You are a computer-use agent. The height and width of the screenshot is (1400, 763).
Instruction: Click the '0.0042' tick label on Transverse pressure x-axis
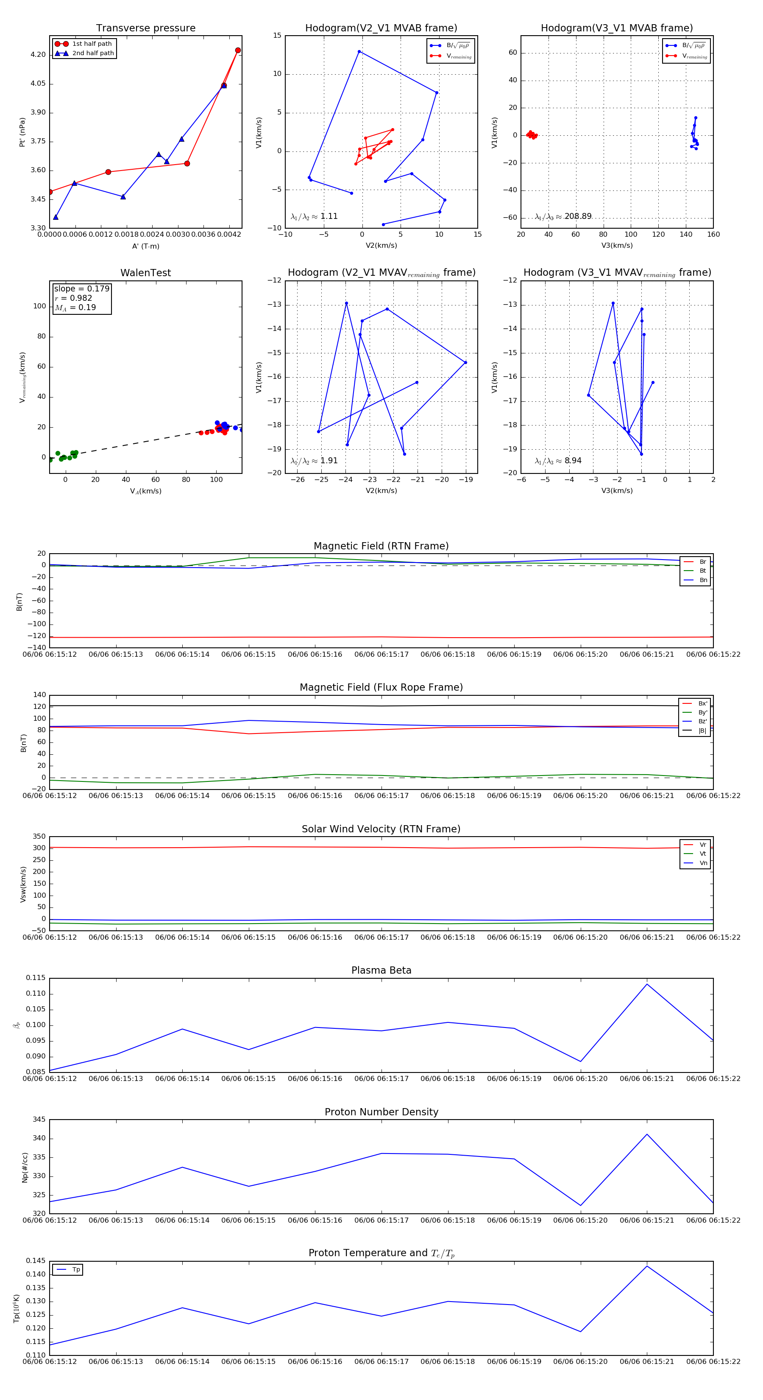[x=229, y=234]
